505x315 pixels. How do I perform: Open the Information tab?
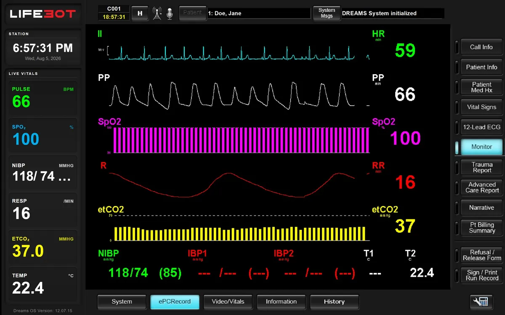click(x=281, y=302)
